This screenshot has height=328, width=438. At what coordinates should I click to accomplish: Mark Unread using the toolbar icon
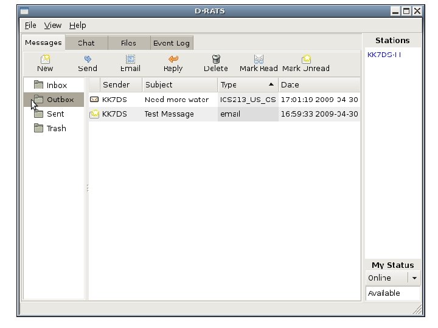[306, 64]
